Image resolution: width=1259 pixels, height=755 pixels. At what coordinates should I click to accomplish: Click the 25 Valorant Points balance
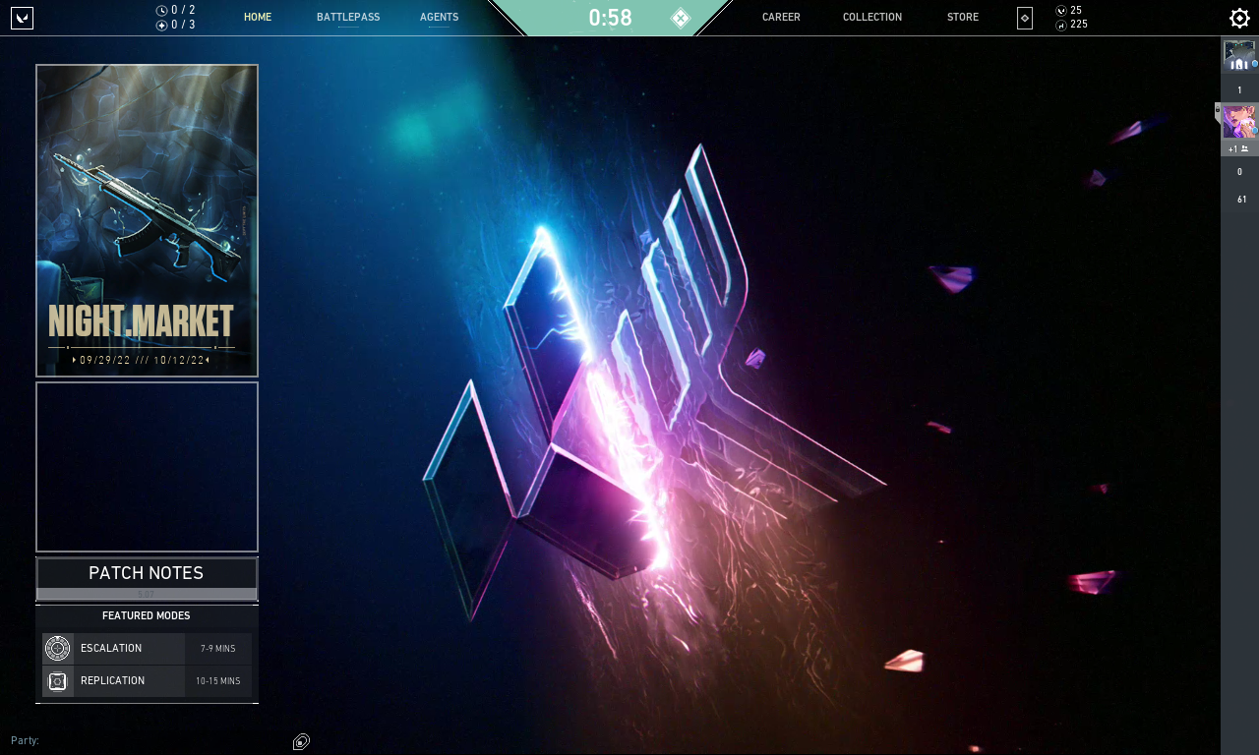(1076, 11)
